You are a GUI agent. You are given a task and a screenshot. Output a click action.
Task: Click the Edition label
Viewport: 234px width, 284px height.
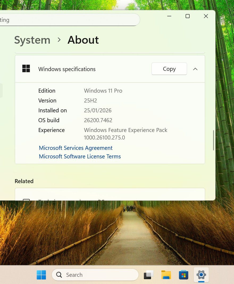[47, 91]
